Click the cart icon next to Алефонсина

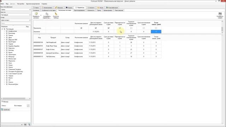point(7,31)
